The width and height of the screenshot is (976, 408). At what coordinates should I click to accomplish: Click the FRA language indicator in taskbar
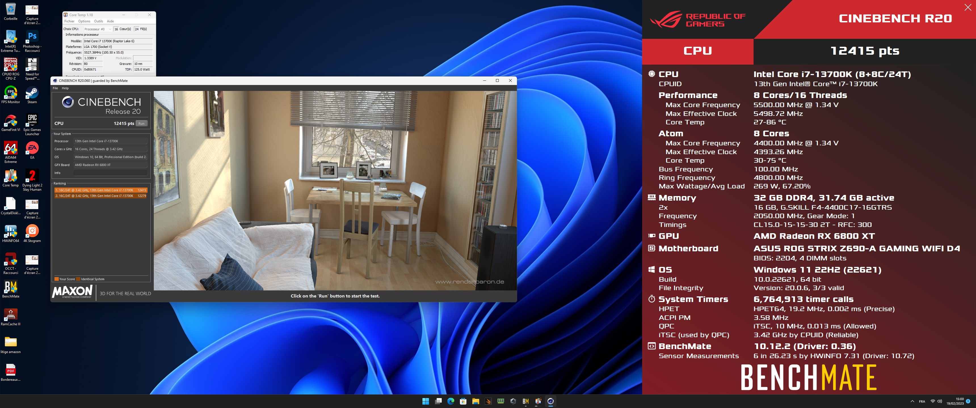(x=922, y=401)
